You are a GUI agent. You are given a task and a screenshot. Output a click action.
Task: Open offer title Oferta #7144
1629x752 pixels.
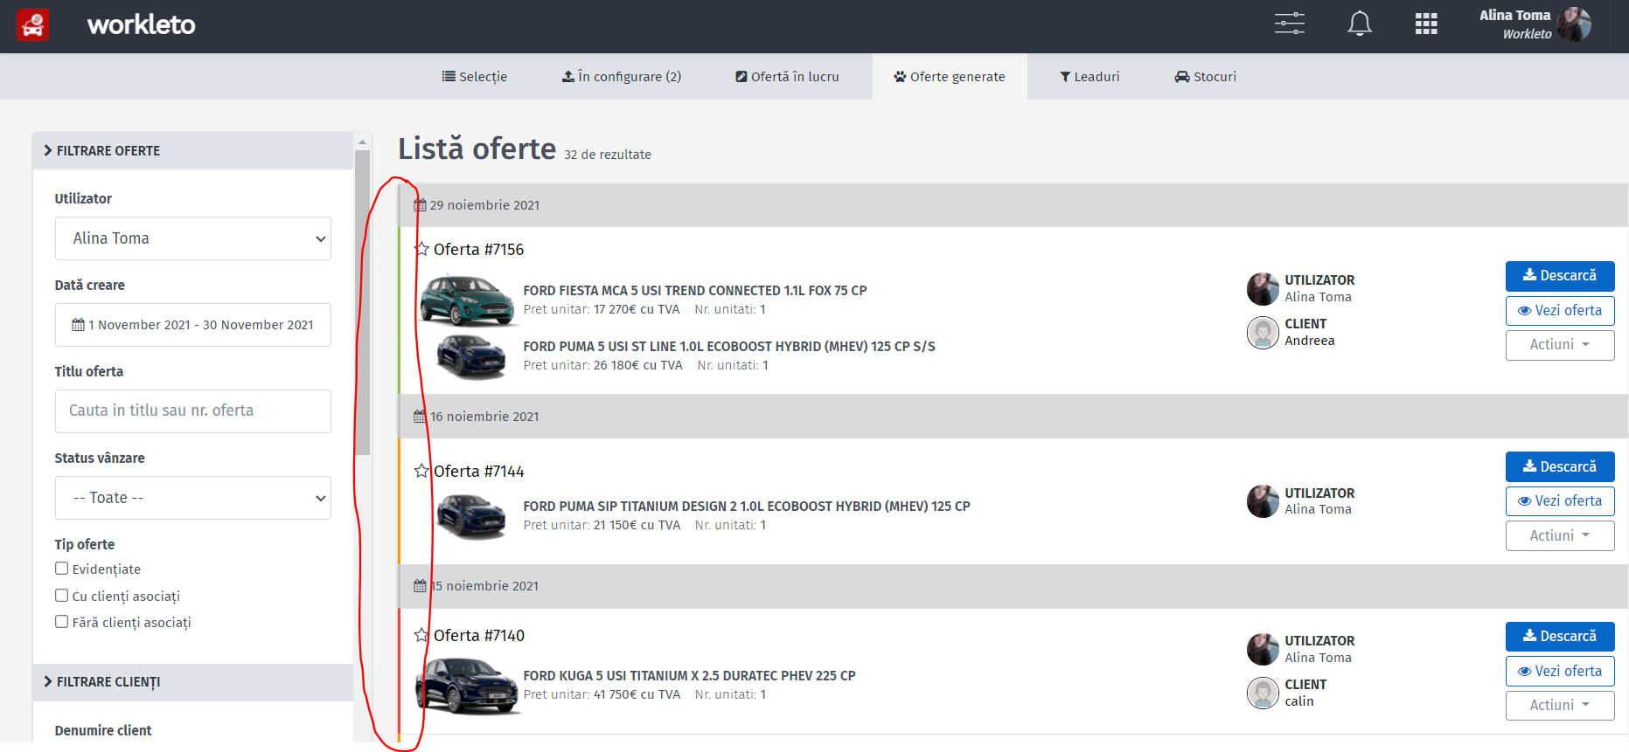(478, 472)
